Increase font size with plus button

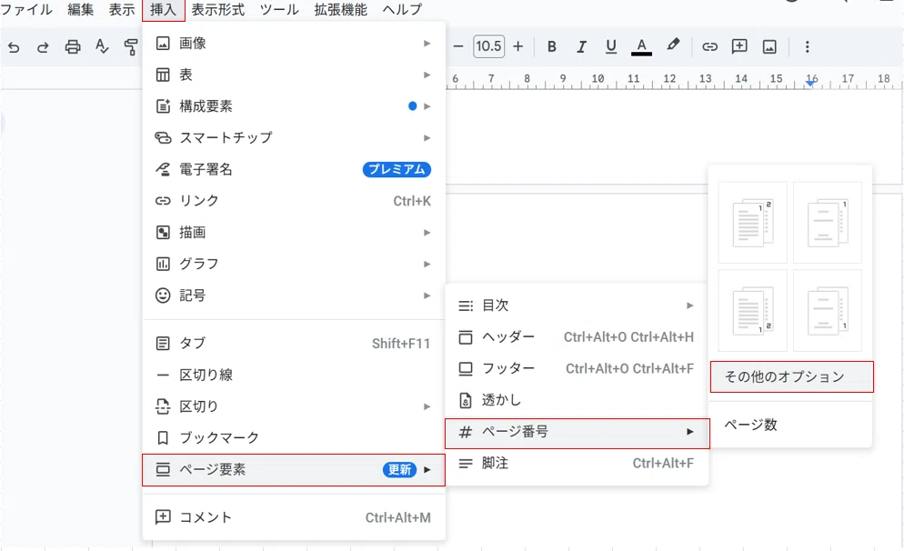517,46
